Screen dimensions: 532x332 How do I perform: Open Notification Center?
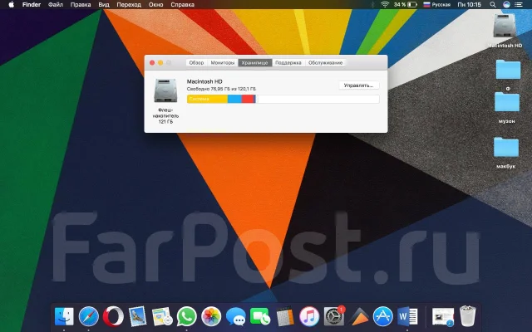tap(519, 5)
